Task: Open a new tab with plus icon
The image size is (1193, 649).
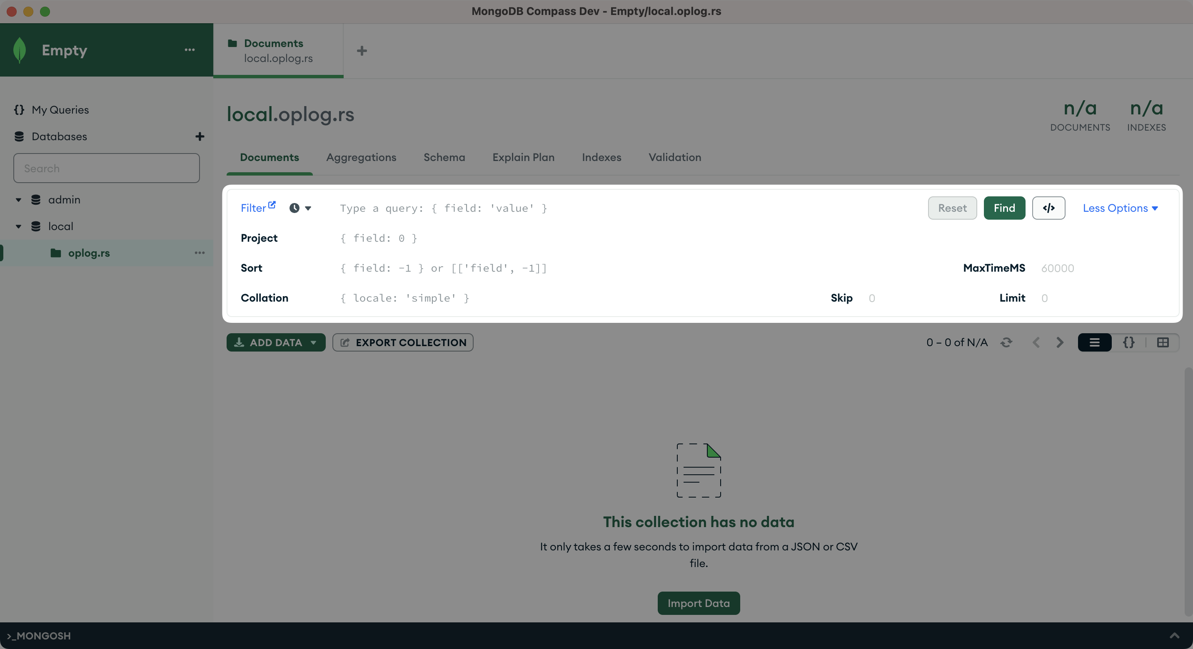Action: 362,51
